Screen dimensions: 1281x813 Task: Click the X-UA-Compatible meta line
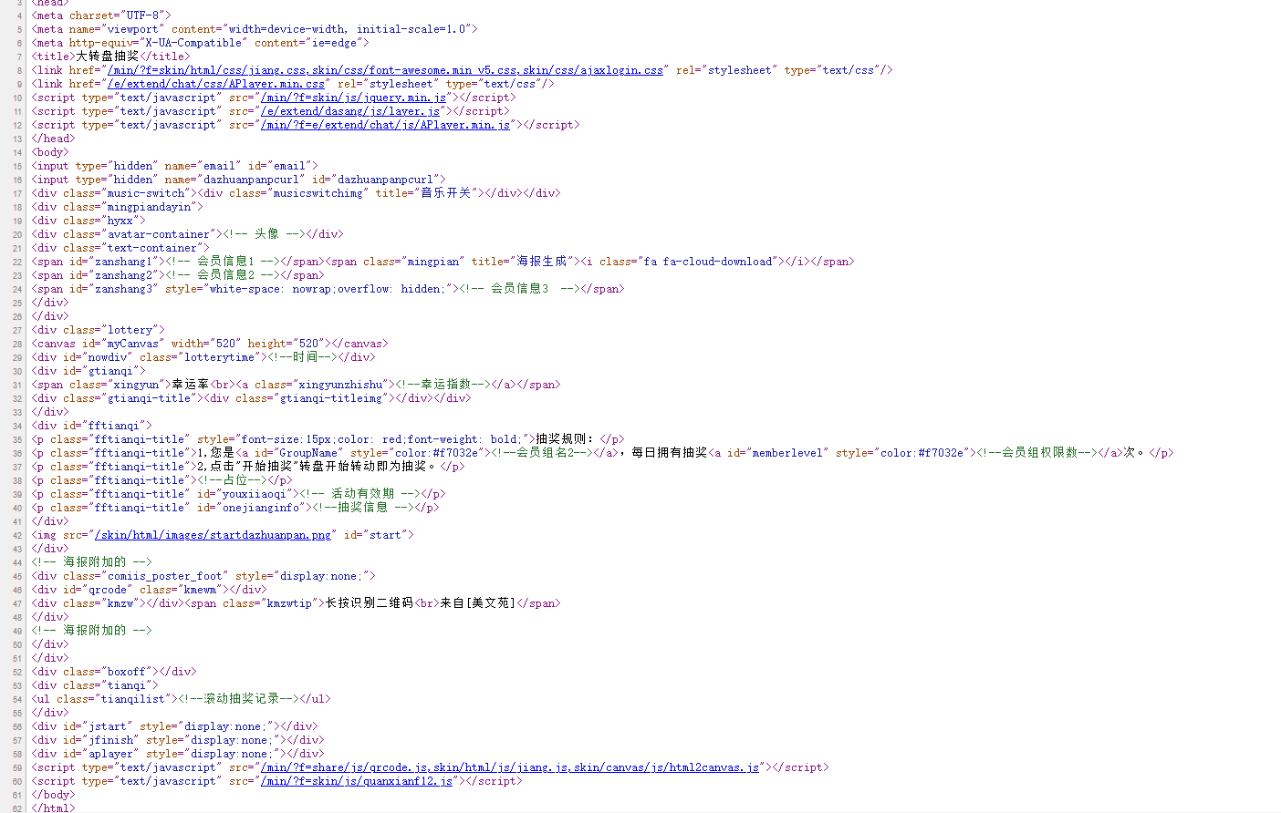[x=201, y=43]
